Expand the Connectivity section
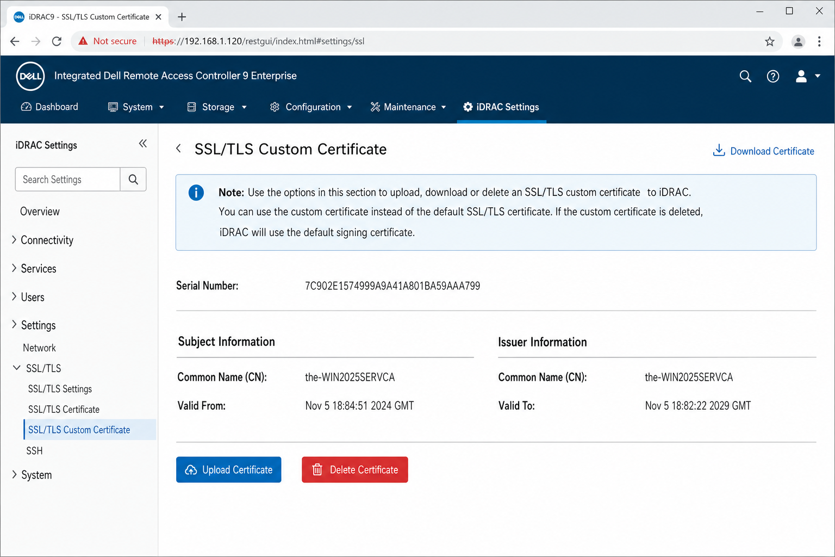Screen dimensions: 835x557 coord(42,240)
